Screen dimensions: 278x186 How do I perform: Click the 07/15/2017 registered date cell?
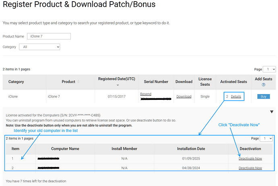pyautogui.click(x=116, y=97)
